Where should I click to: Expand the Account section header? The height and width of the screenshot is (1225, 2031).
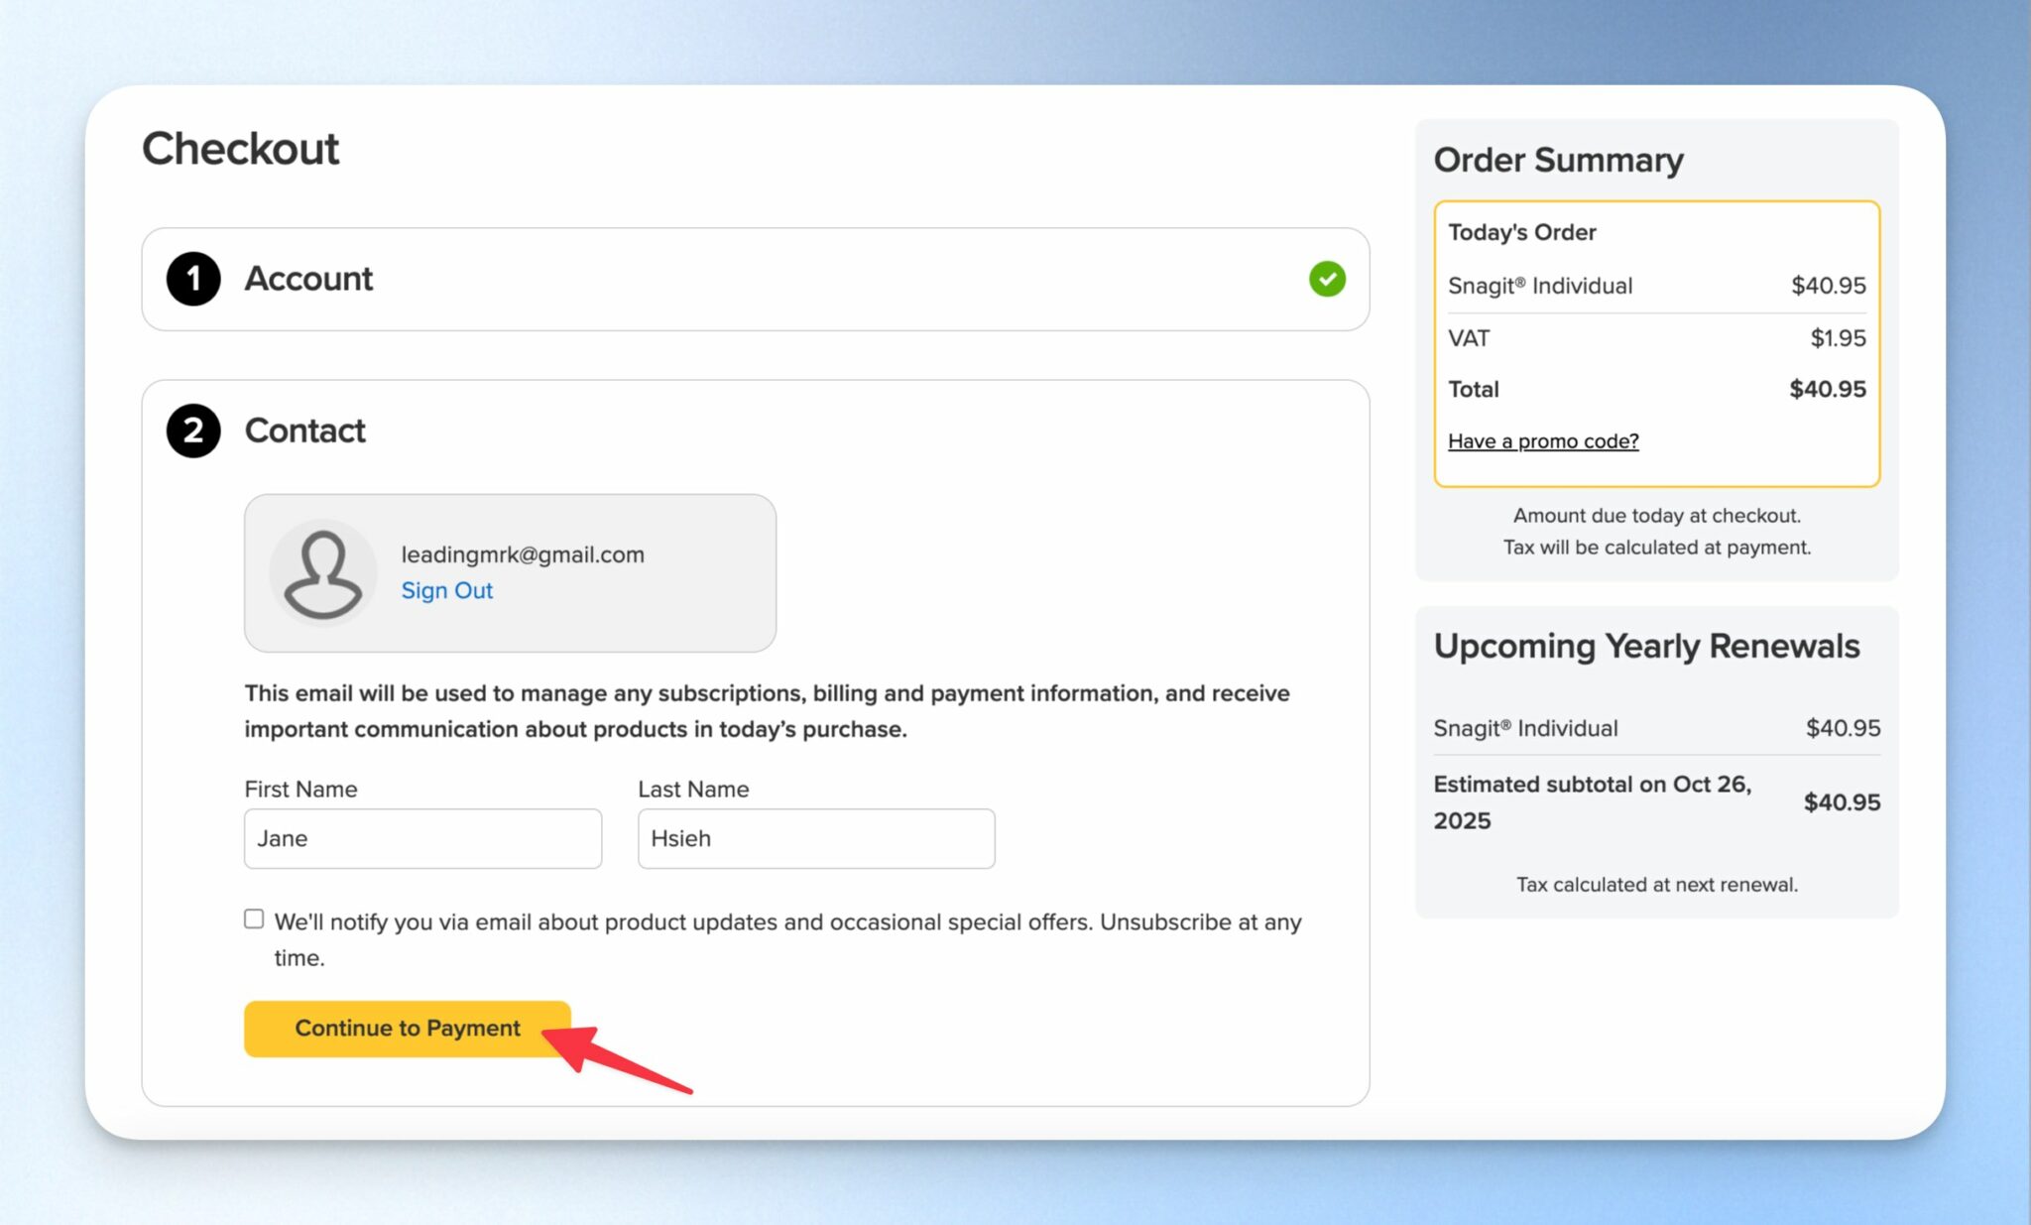[308, 279]
